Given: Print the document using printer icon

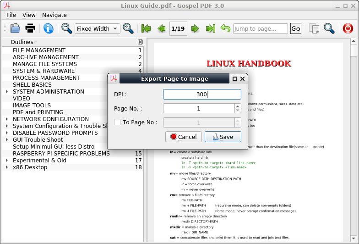Looking at the screenshot, I should (30, 28).
